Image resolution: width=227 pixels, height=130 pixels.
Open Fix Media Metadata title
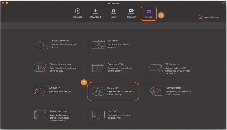(x=60, y=64)
